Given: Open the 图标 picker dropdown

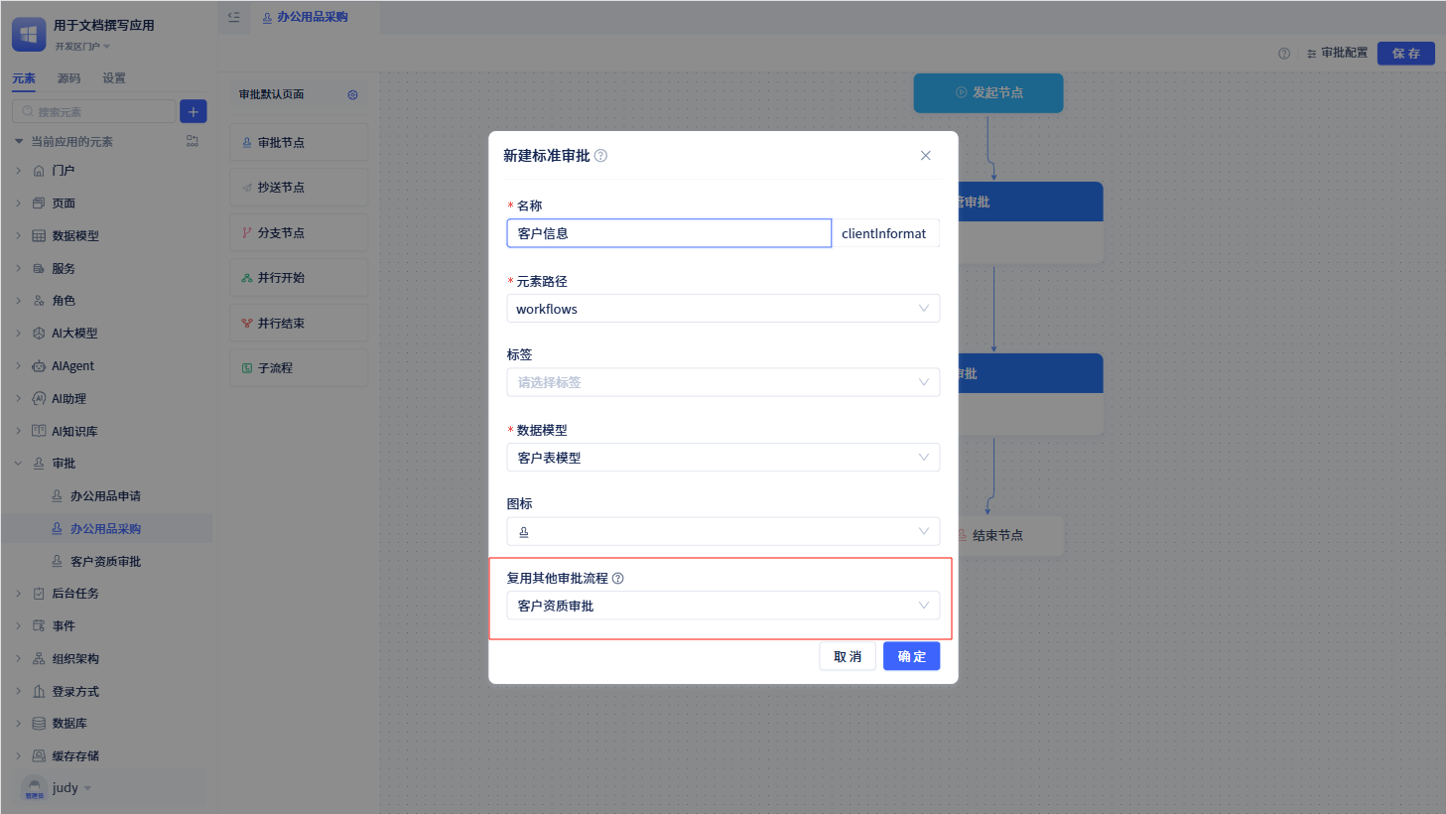Looking at the screenshot, I should tap(723, 531).
